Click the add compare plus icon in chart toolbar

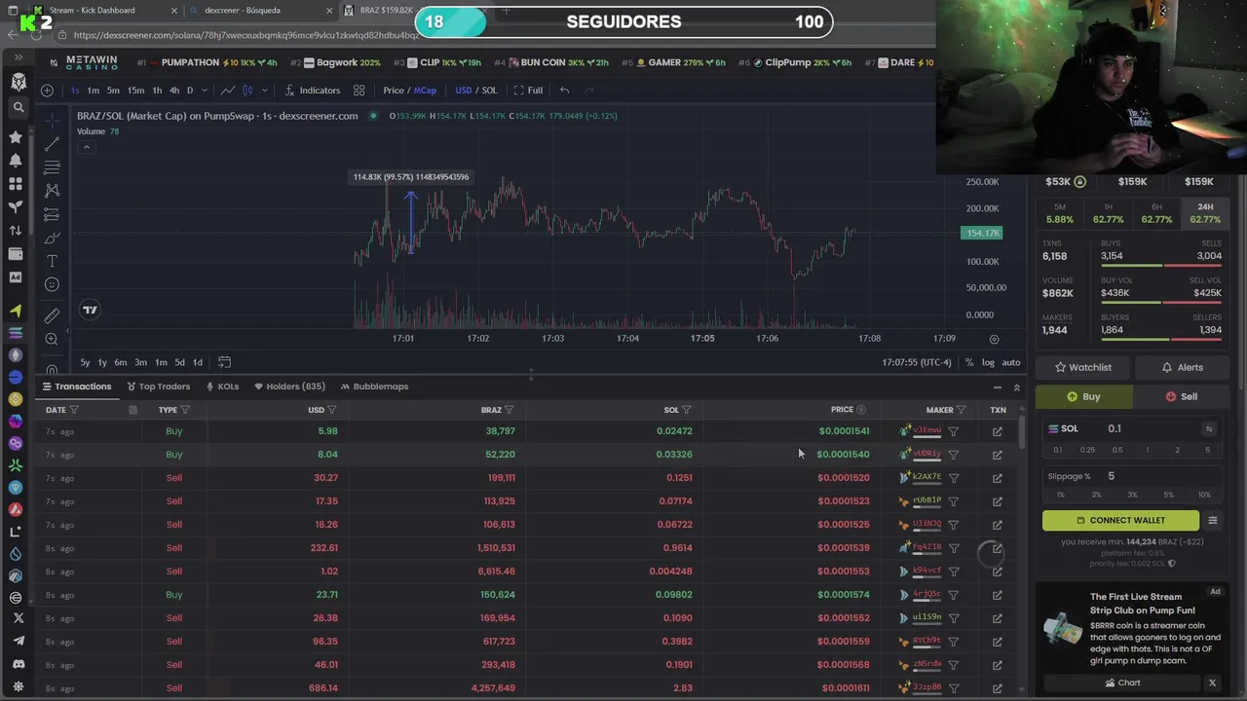47,91
